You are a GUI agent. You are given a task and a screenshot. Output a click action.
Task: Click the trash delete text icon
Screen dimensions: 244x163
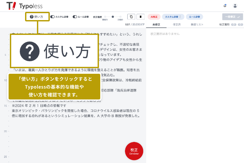point(140,16)
